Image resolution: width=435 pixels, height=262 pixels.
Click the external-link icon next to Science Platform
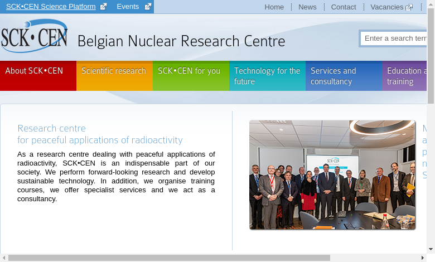[103, 6]
